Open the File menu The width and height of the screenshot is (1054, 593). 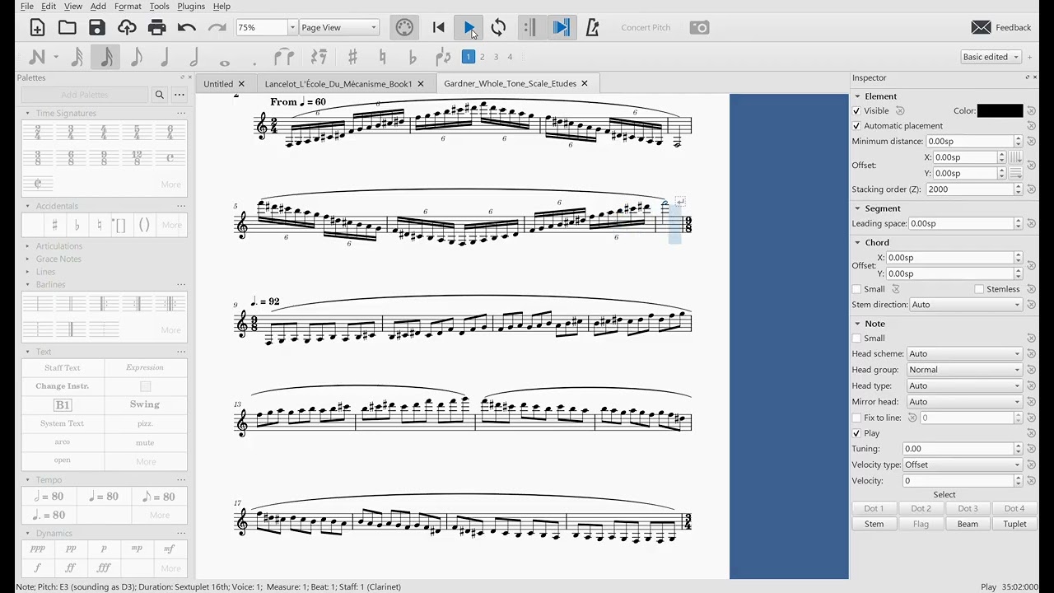[x=27, y=7]
